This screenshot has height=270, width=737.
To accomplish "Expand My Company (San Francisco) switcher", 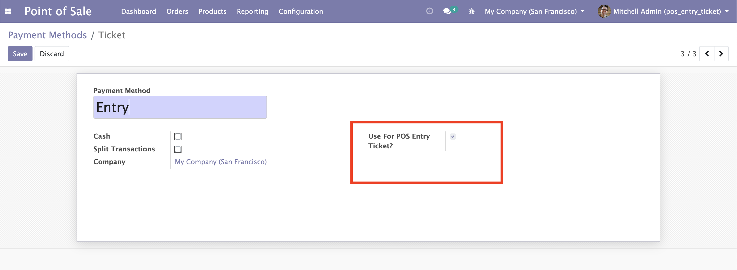I will pos(534,12).
